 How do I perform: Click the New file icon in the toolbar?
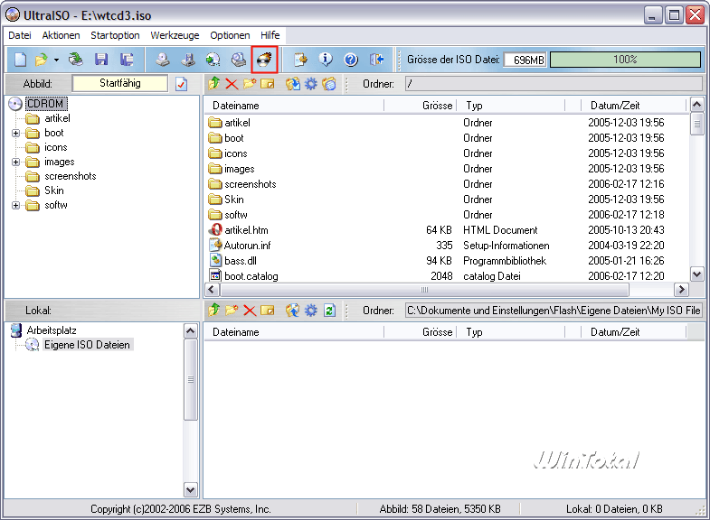coord(21,60)
